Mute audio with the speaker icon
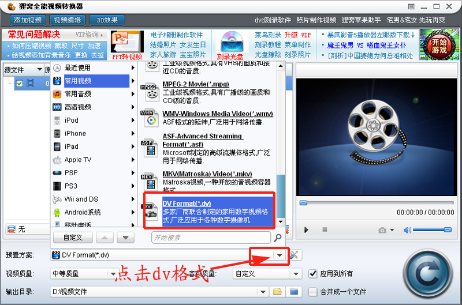 (407, 230)
